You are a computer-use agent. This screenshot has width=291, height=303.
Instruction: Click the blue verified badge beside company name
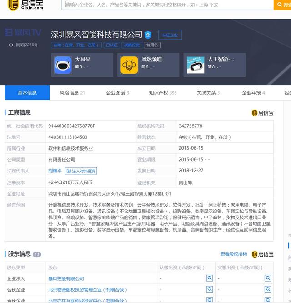tap(148, 35)
